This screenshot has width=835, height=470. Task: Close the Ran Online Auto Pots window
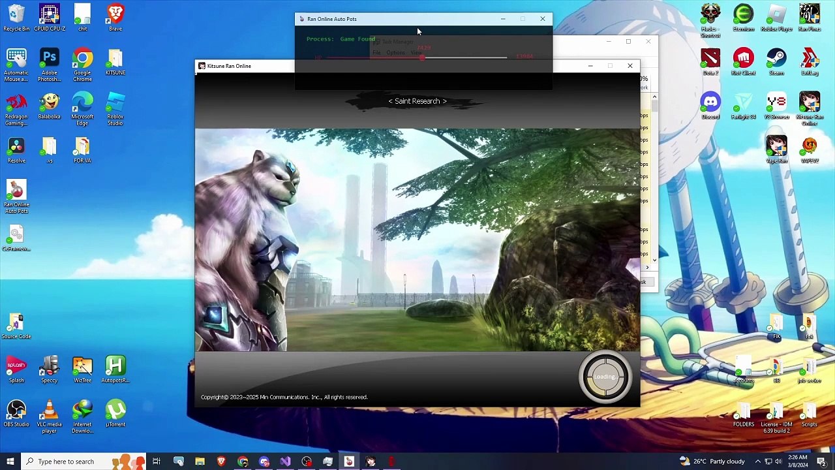[542, 19]
